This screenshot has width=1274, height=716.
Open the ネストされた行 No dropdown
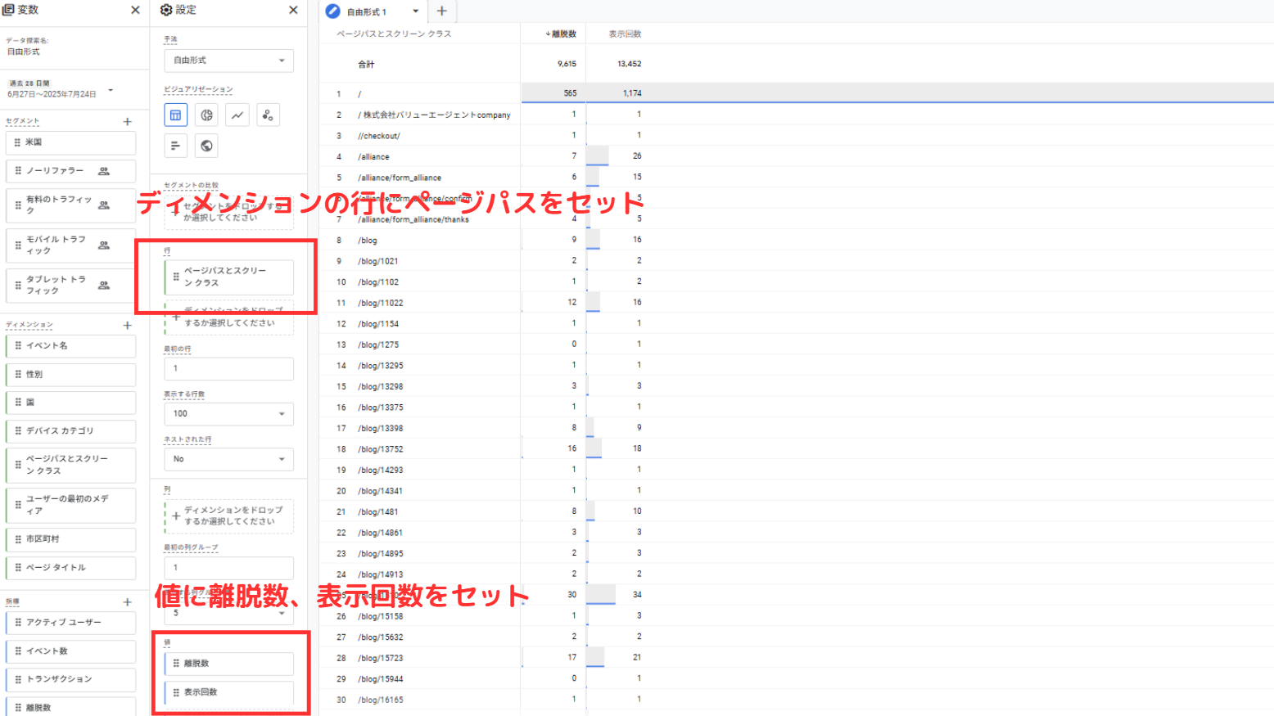[x=228, y=459]
